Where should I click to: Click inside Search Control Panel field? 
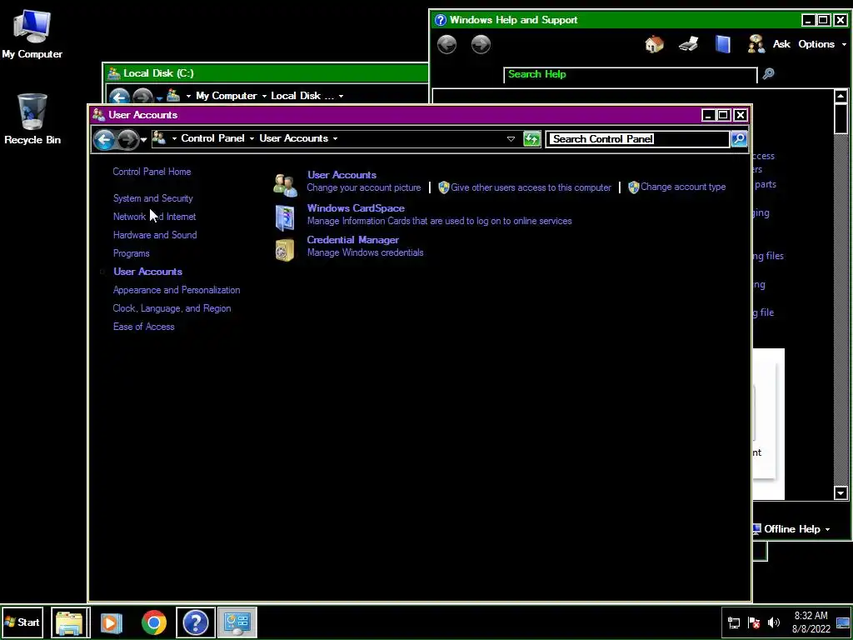[637, 139]
